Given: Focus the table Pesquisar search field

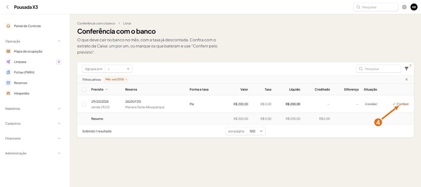Looking at the screenshot, I should pos(378,69).
